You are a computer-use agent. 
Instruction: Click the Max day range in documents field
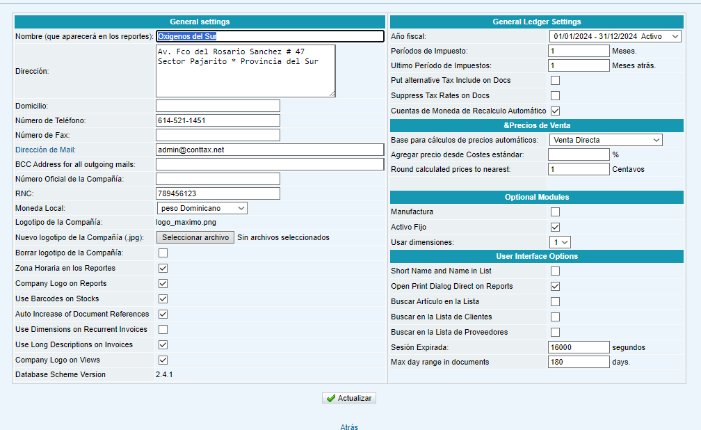[579, 362]
